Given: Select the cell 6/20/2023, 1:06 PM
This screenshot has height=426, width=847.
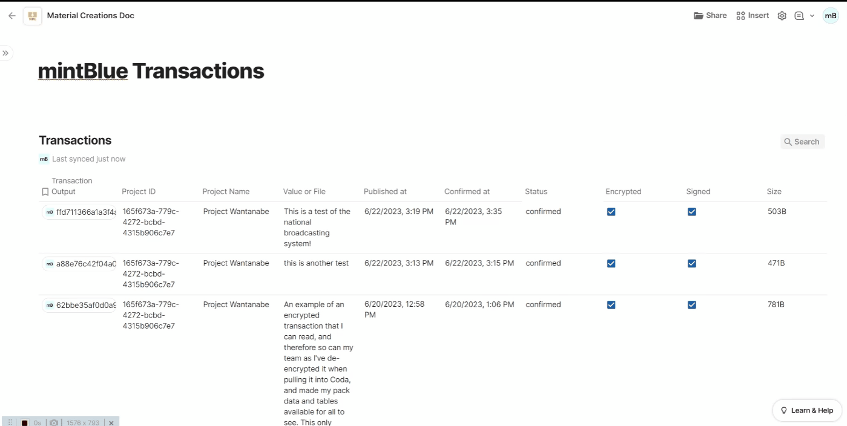Looking at the screenshot, I should click(x=479, y=305).
